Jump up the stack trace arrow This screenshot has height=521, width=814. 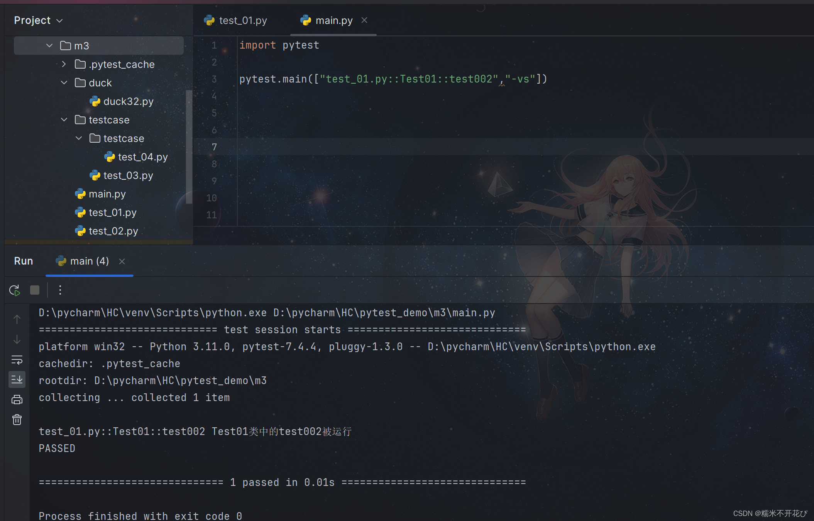[17, 319]
